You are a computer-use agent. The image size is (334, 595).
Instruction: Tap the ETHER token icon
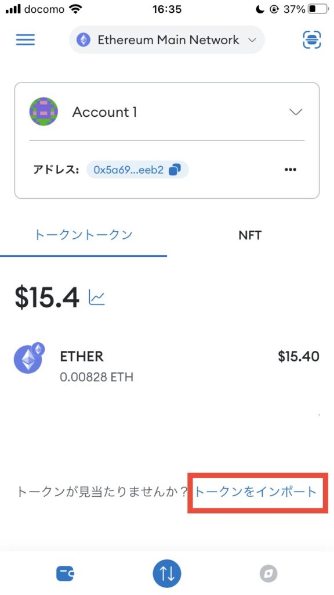coord(29,359)
